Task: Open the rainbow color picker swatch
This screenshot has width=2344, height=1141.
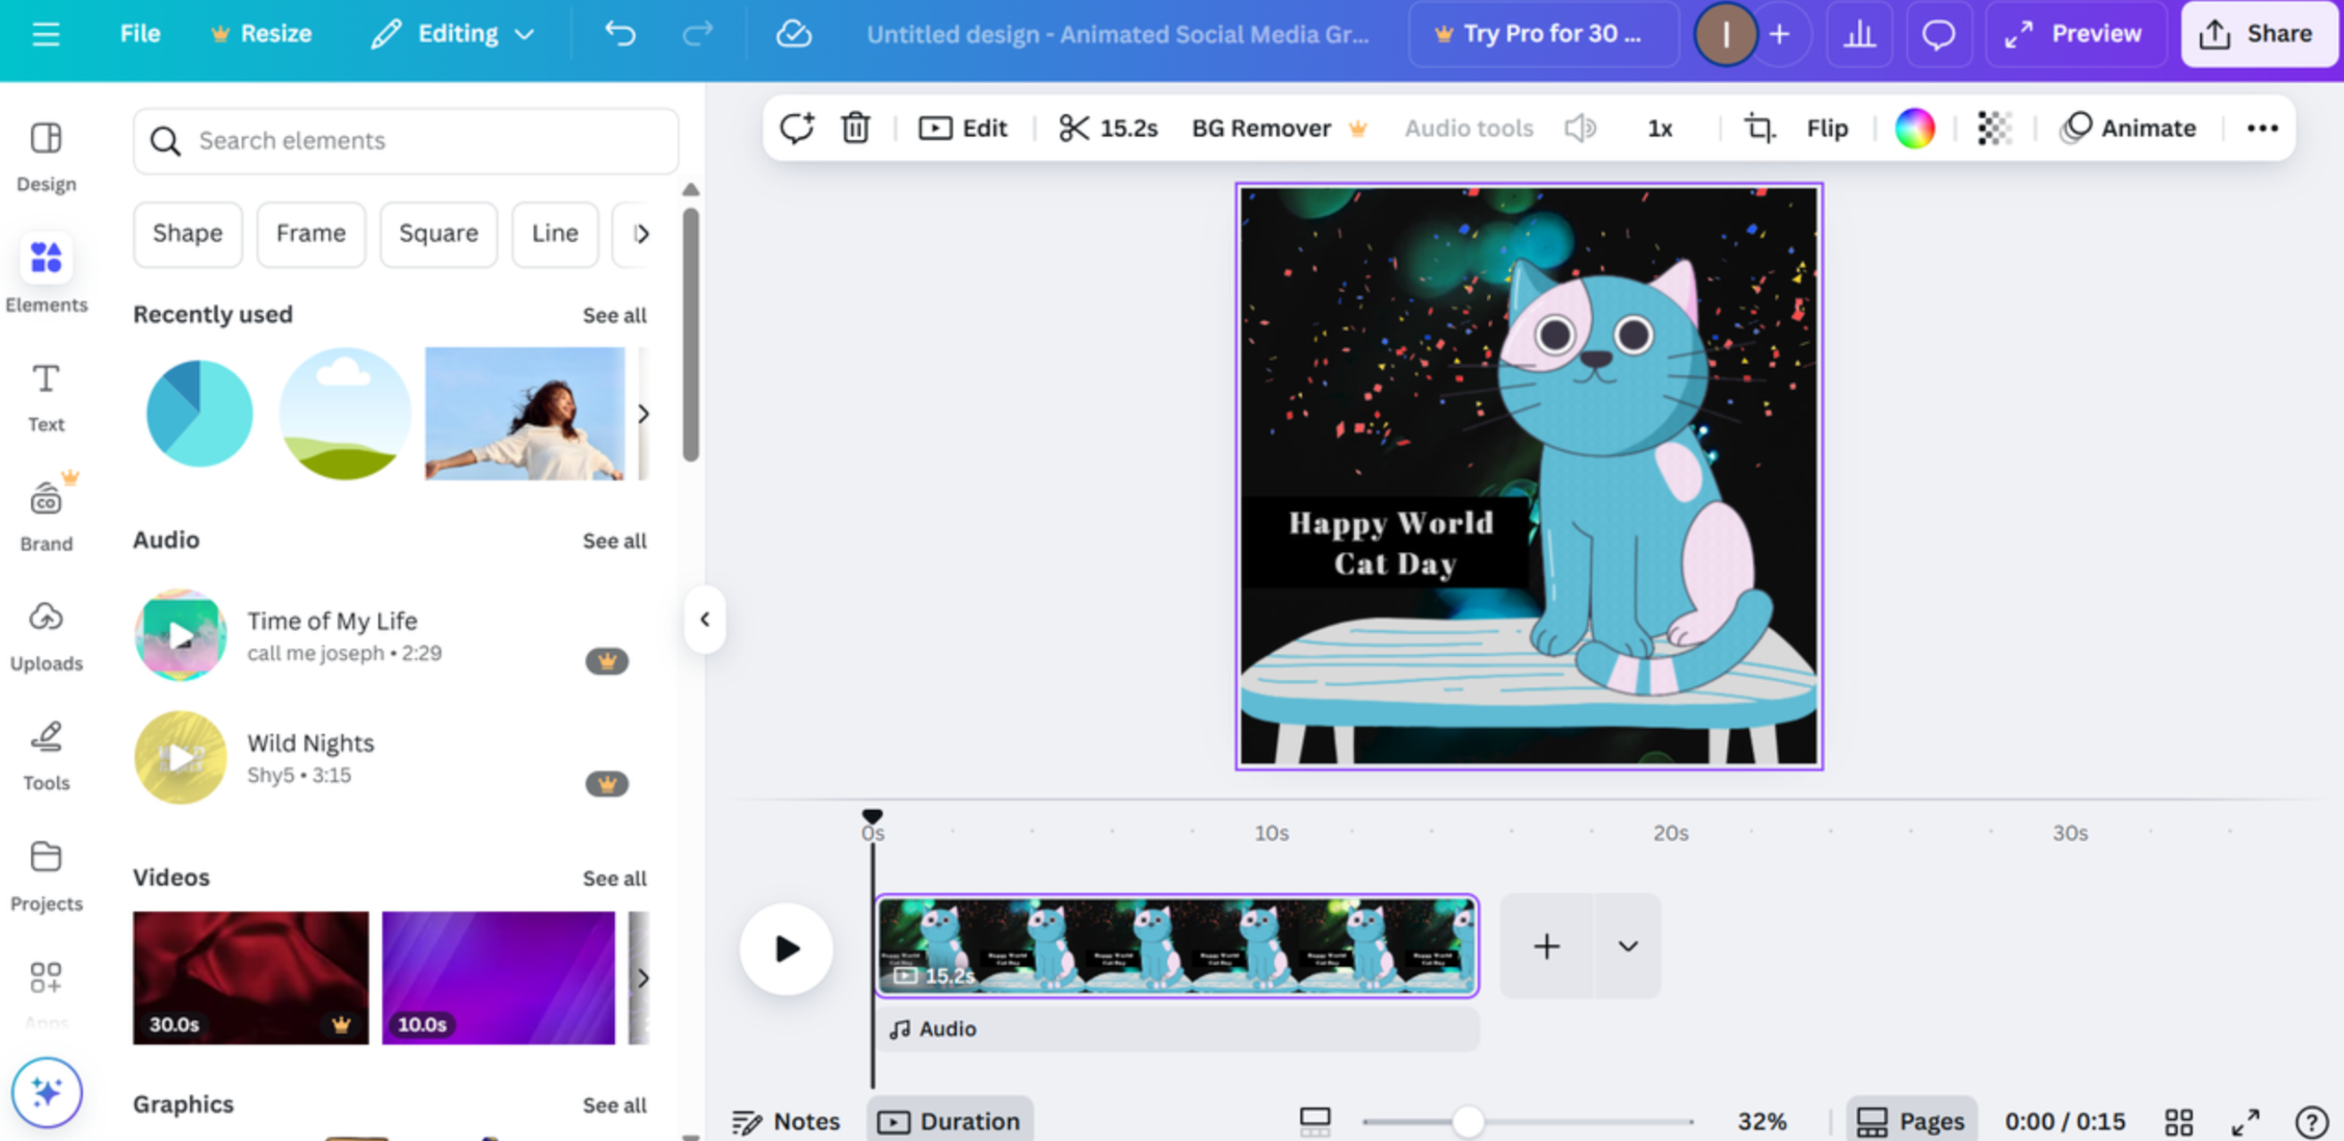Action: tap(1914, 129)
